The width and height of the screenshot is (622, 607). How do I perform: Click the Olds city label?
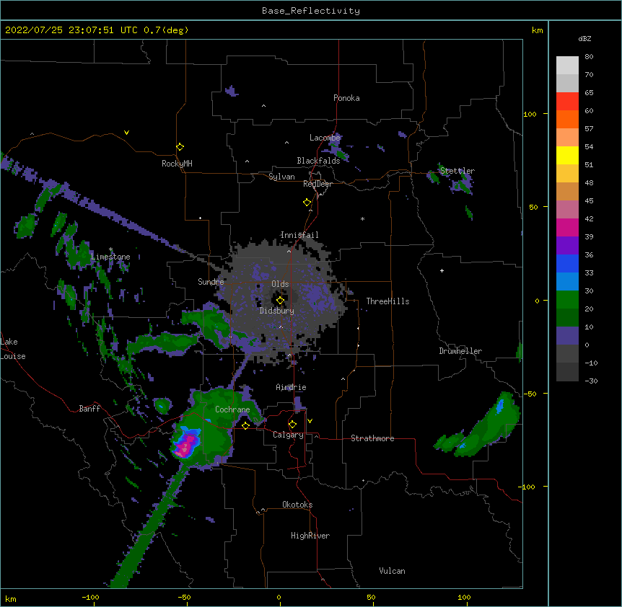pos(280,284)
